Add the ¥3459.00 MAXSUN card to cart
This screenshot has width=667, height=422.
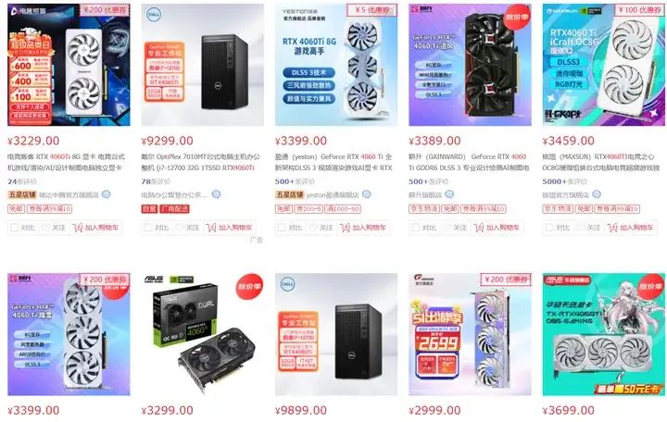click(631, 228)
